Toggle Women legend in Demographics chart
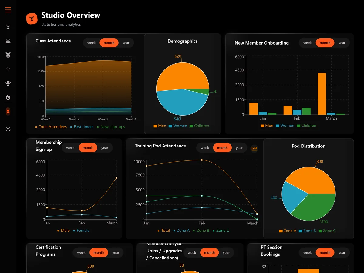Image resolution: width=364 pixels, height=273 pixels. tap(178, 126)
